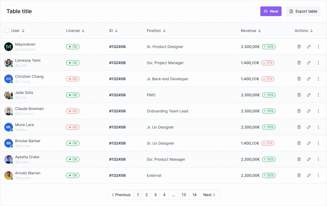Delete Arnold Warren's row

pyautogui.click(x=299, y=175)
